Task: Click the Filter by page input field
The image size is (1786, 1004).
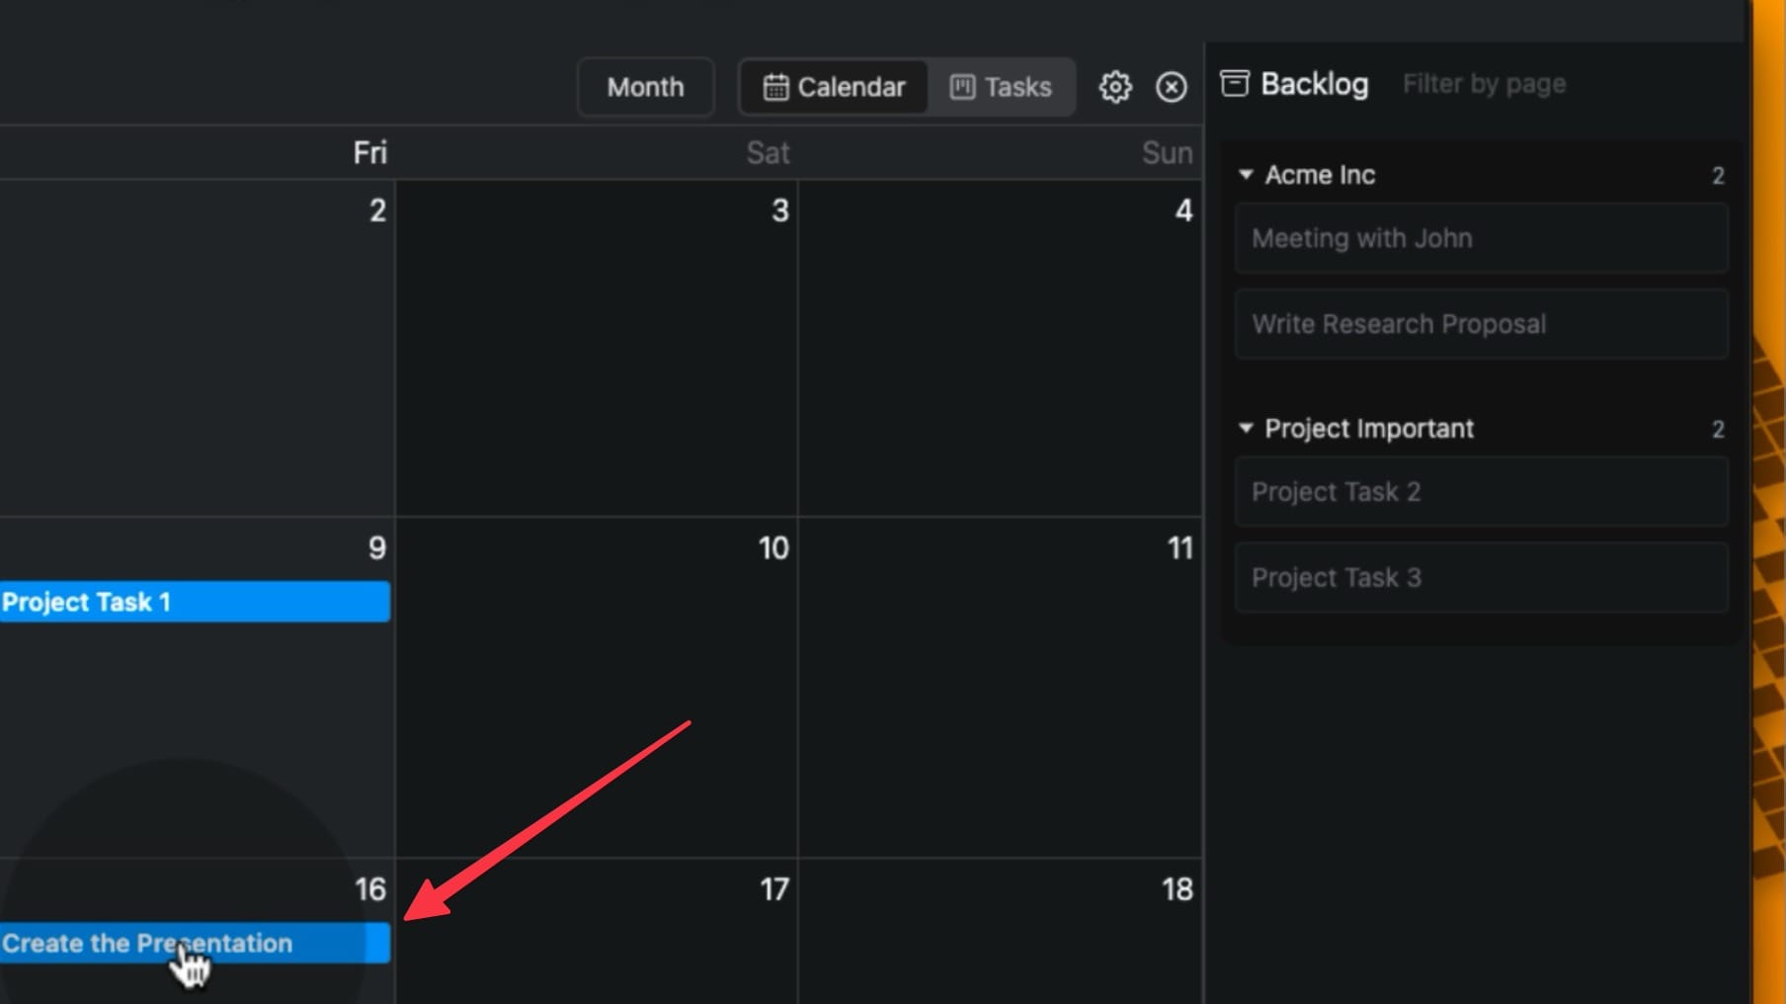Action: click(x=1483, y=83)
